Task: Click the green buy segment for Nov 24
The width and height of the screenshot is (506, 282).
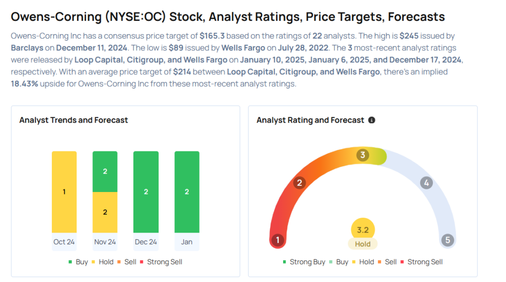Action: (x=105, y=172)
